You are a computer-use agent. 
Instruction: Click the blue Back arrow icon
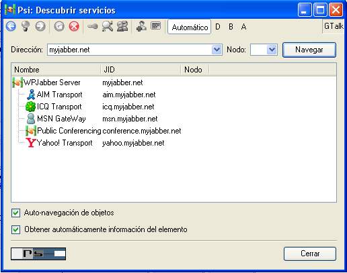point(11,26)
